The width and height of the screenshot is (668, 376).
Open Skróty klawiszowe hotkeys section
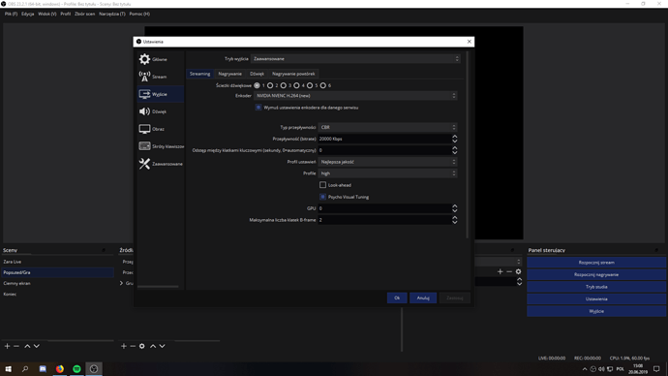161,146
